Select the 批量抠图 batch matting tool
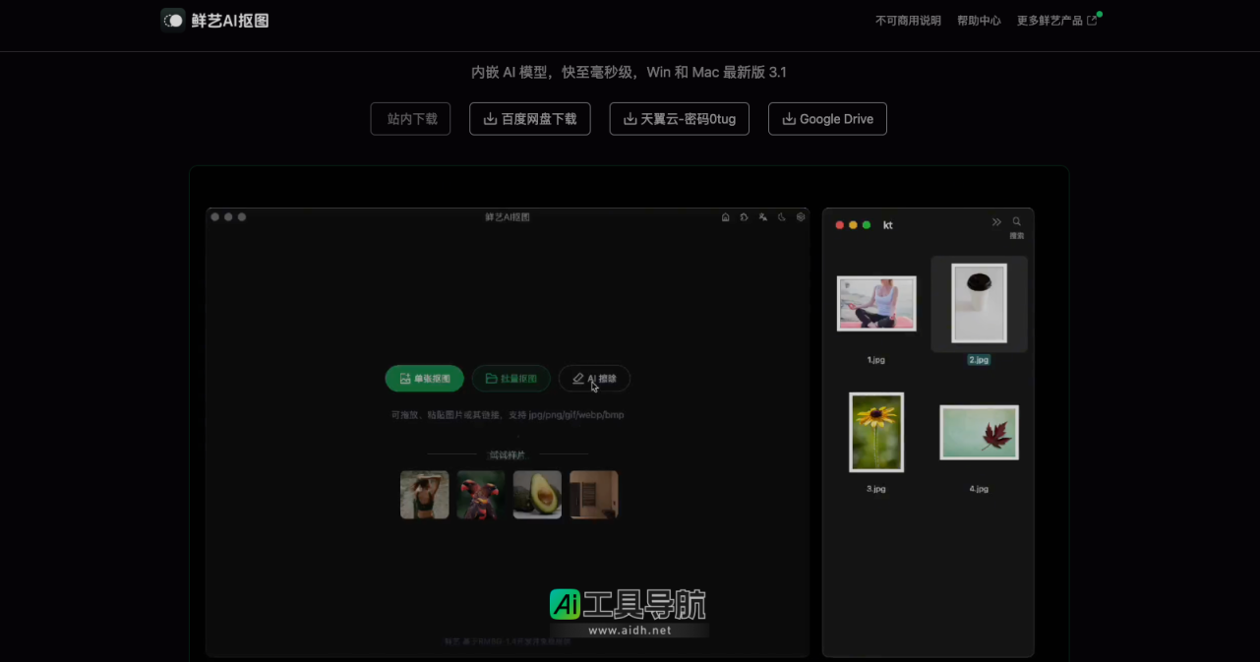This screenshot has width=1260, height=662. point(510,379)
